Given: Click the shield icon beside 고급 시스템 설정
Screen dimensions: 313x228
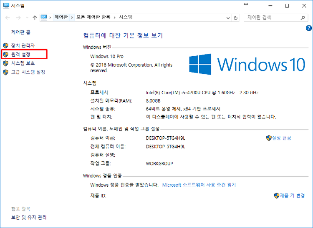Looking at the screenshot, I should click(5, 72).
